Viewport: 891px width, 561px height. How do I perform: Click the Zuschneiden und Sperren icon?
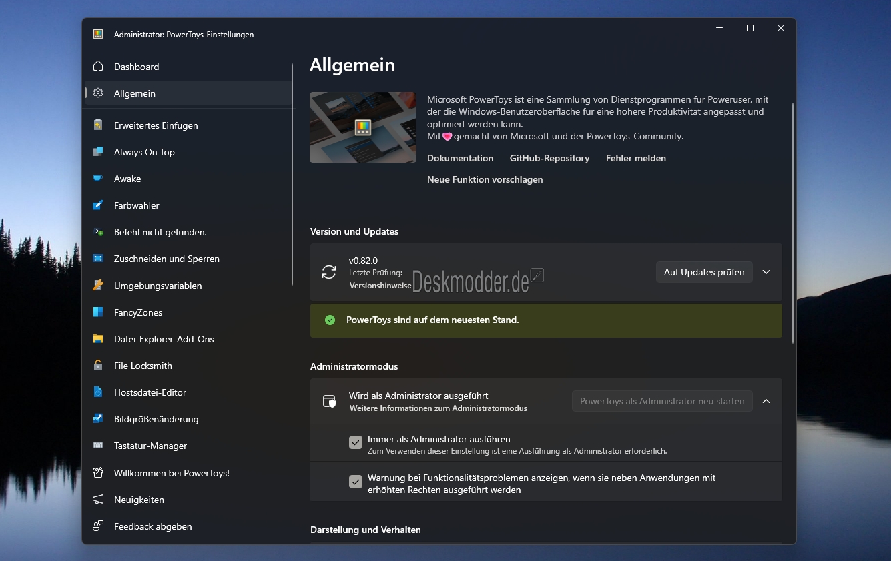point(98,259)
